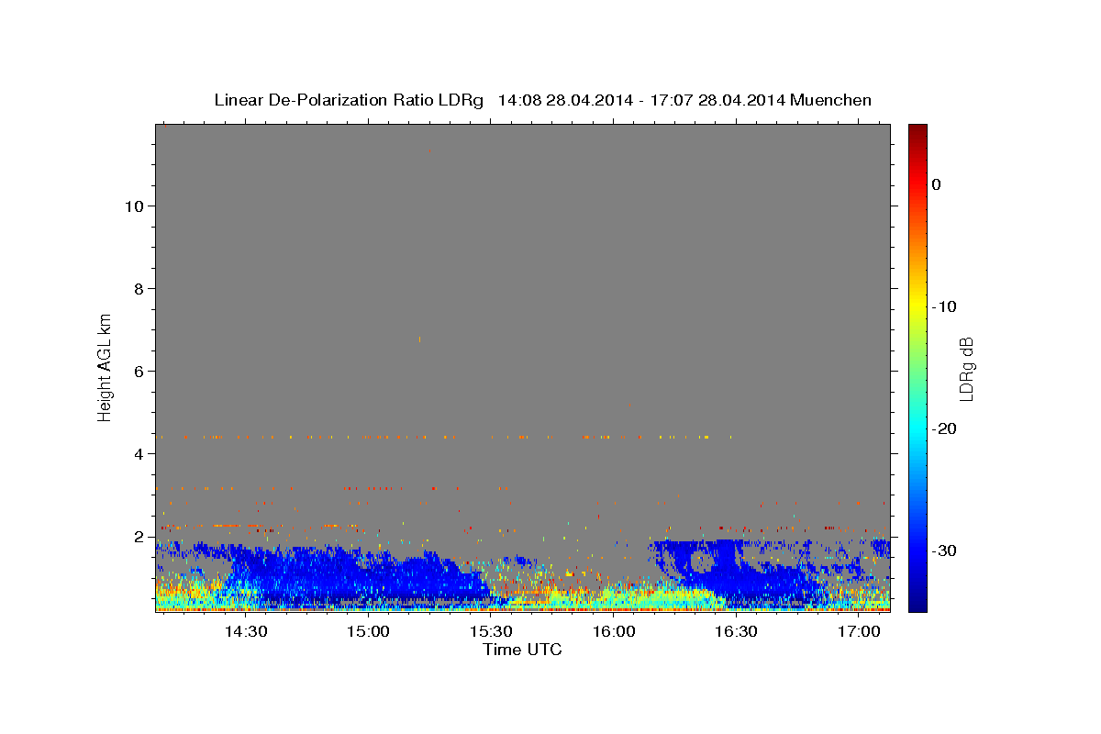This screenshot has height=734, width=1101.
Task: Click the '4' height tick label
Action: tap(138, 453)
